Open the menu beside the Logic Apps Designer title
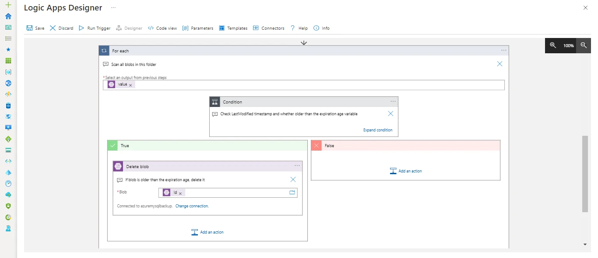 click(113, 7)
